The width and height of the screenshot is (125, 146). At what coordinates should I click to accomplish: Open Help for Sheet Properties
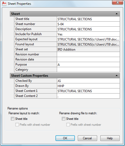110,138
